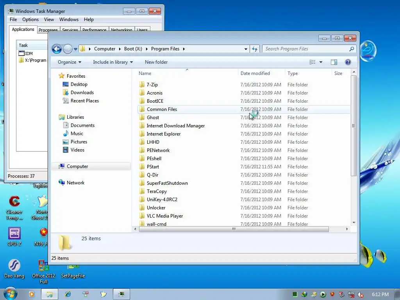Expand Program Files breadcrumb arrow
400x300 pixels.
point(184,49)
